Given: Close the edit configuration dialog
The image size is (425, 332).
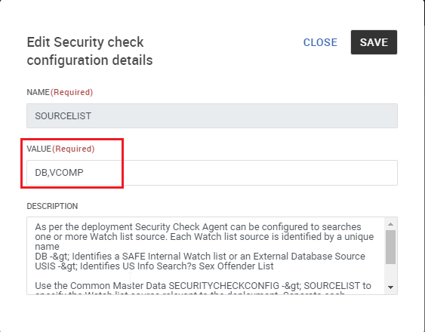Looking at the screenshot, I should click(320, 42).
